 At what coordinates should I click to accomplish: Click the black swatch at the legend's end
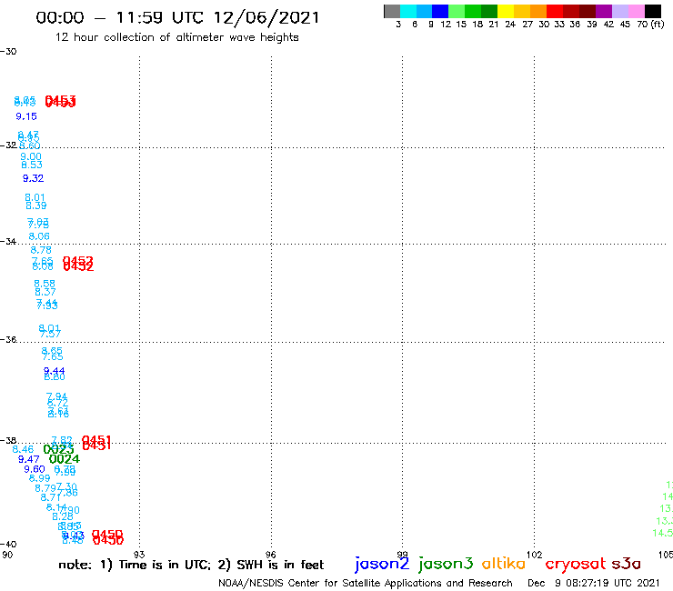pyautogui.click(x=653, y=11)
